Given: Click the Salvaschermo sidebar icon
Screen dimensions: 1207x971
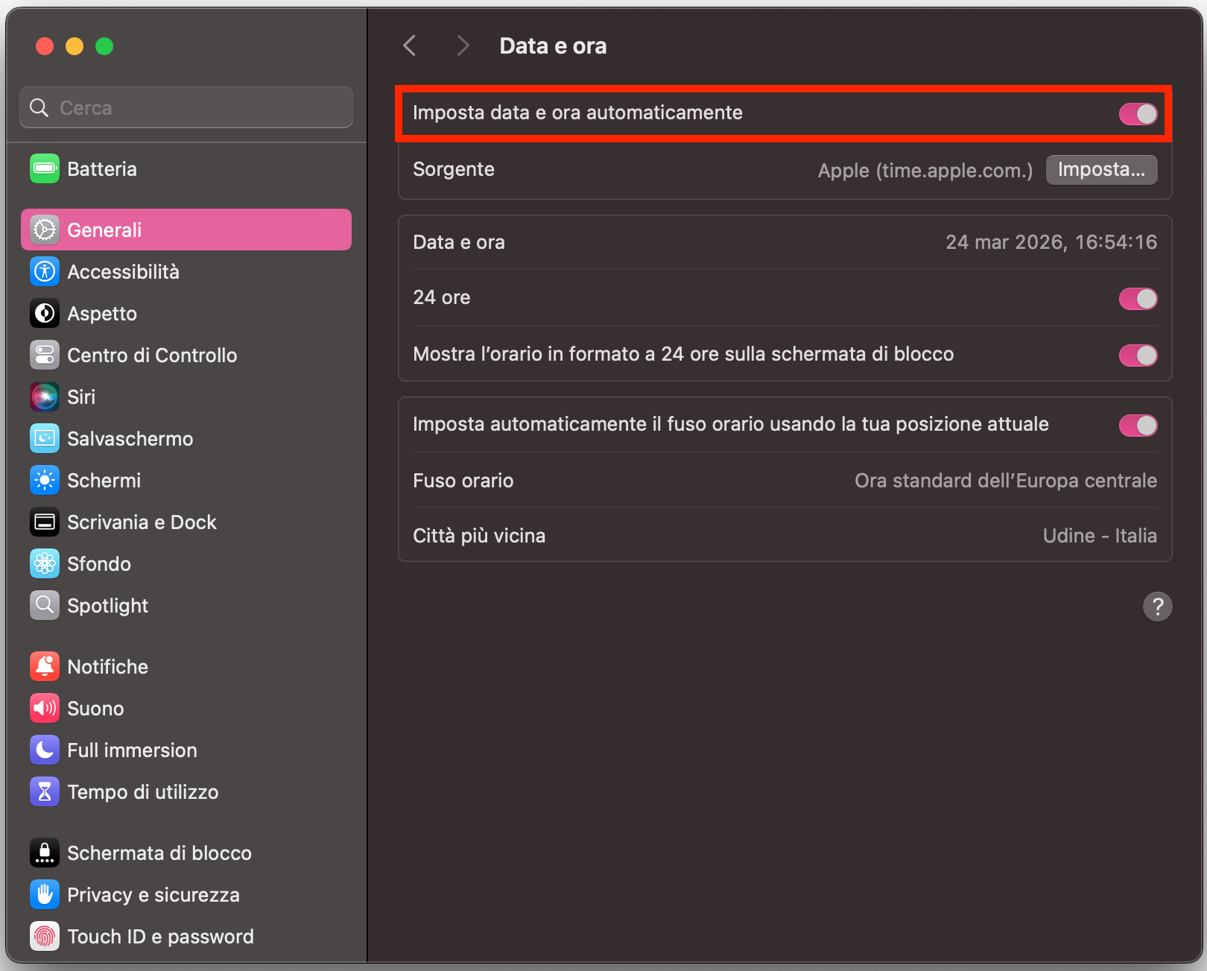Looking at the screenshot, I should click(x=44, y=438).
